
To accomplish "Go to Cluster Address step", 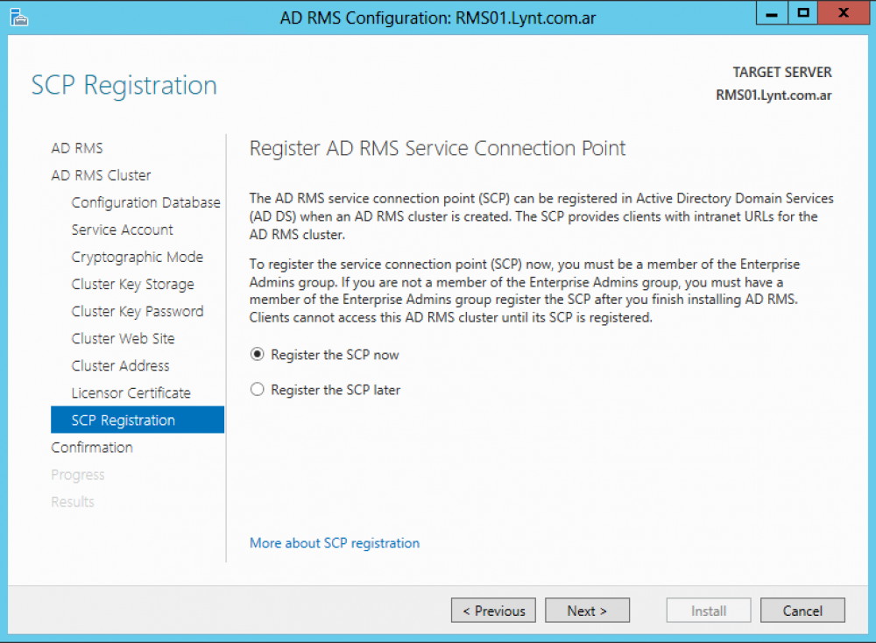I will 120,366.
